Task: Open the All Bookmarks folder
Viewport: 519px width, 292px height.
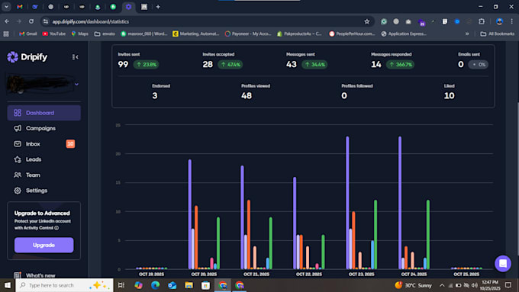Action: [x=497, y=34]
